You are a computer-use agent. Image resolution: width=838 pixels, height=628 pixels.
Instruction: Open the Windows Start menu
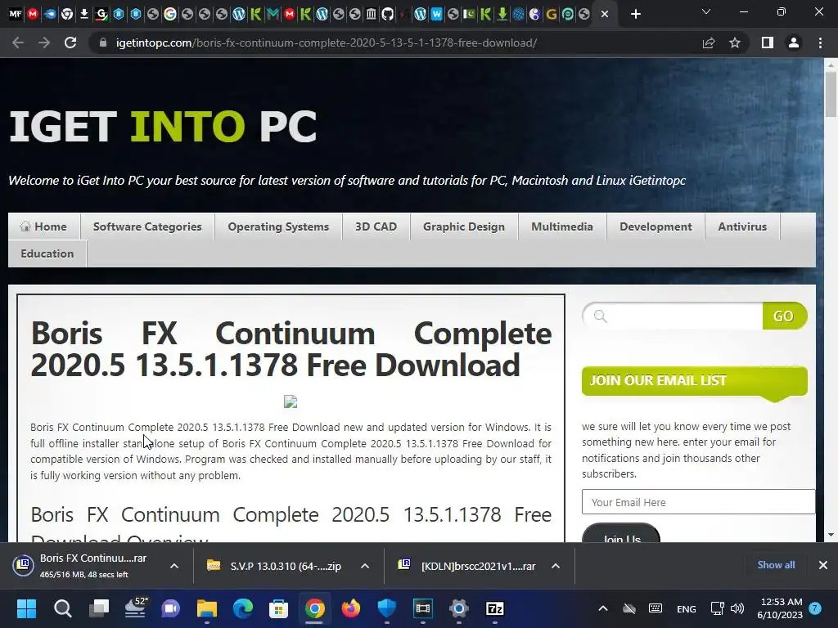(26, 608)
